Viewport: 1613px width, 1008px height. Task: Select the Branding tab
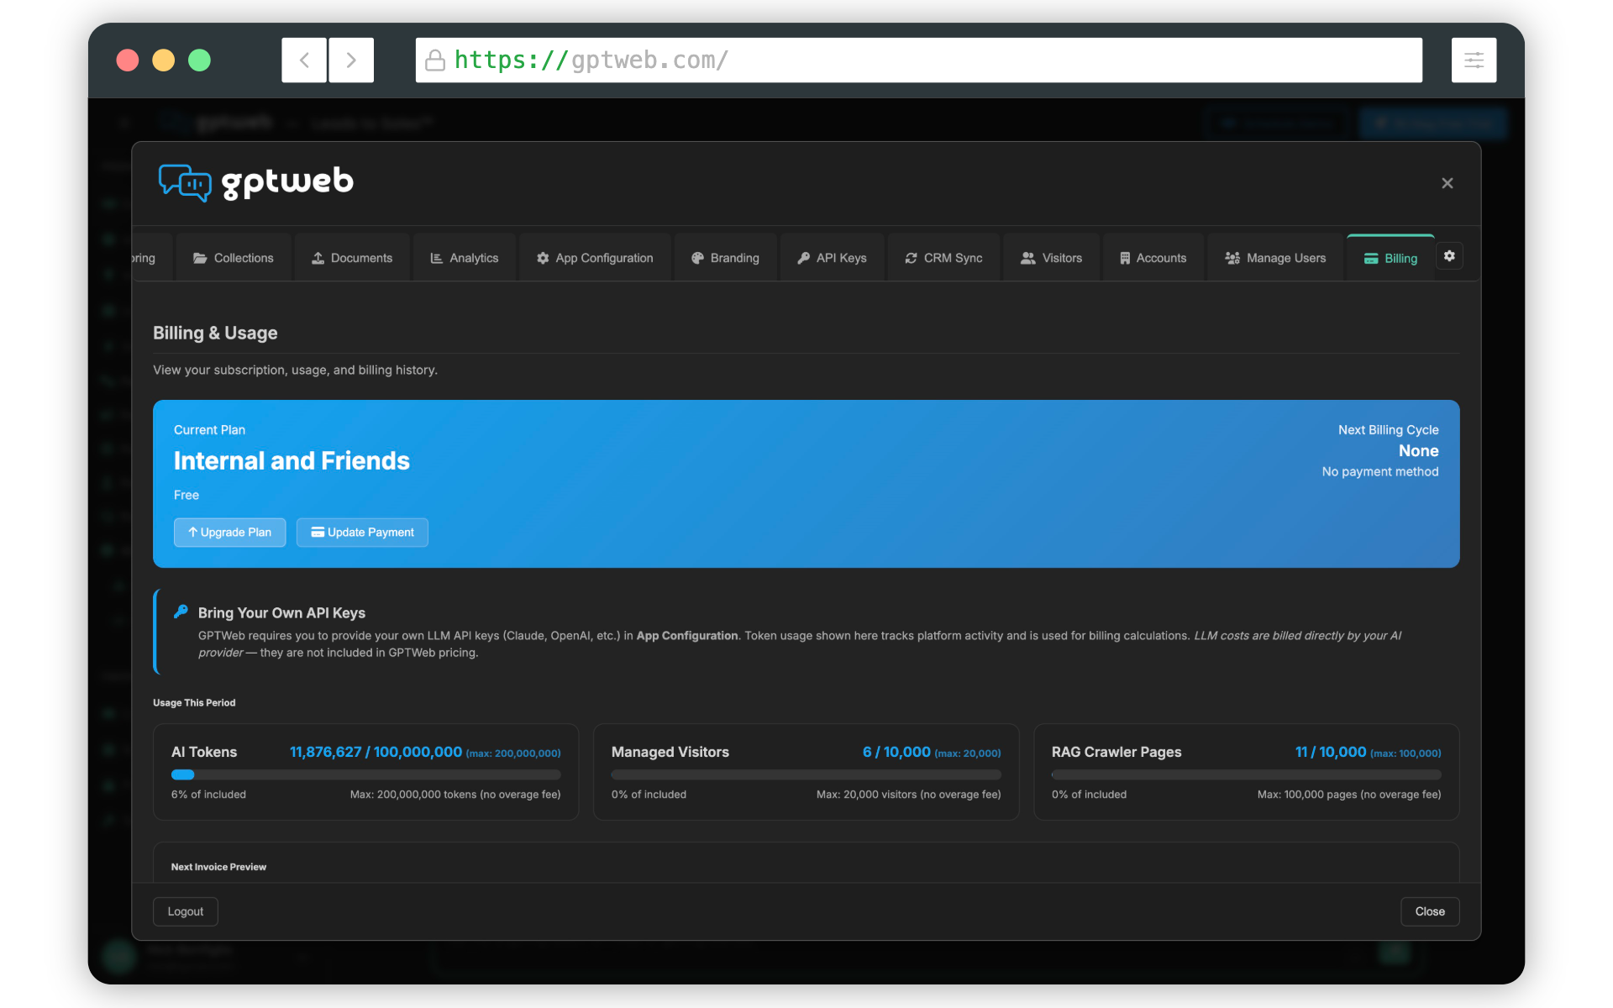[x=725, y=258]
